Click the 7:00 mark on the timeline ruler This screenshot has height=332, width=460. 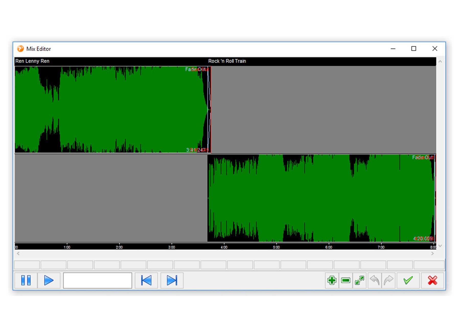381,247
